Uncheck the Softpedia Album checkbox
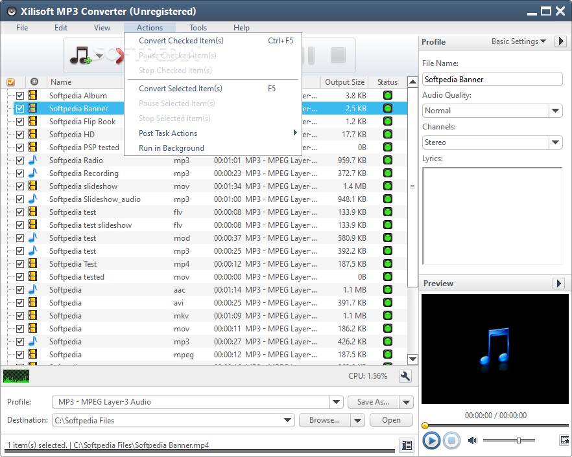 pos(20,96)
